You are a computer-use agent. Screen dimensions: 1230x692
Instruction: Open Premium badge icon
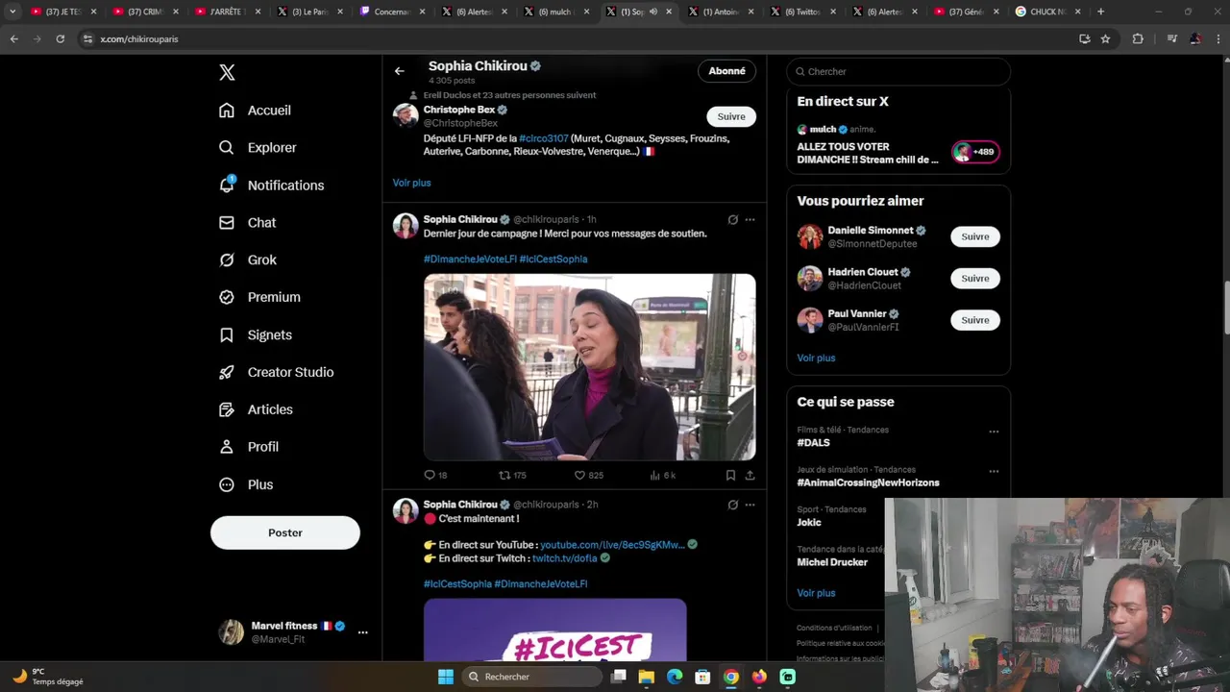click(227, 297)
